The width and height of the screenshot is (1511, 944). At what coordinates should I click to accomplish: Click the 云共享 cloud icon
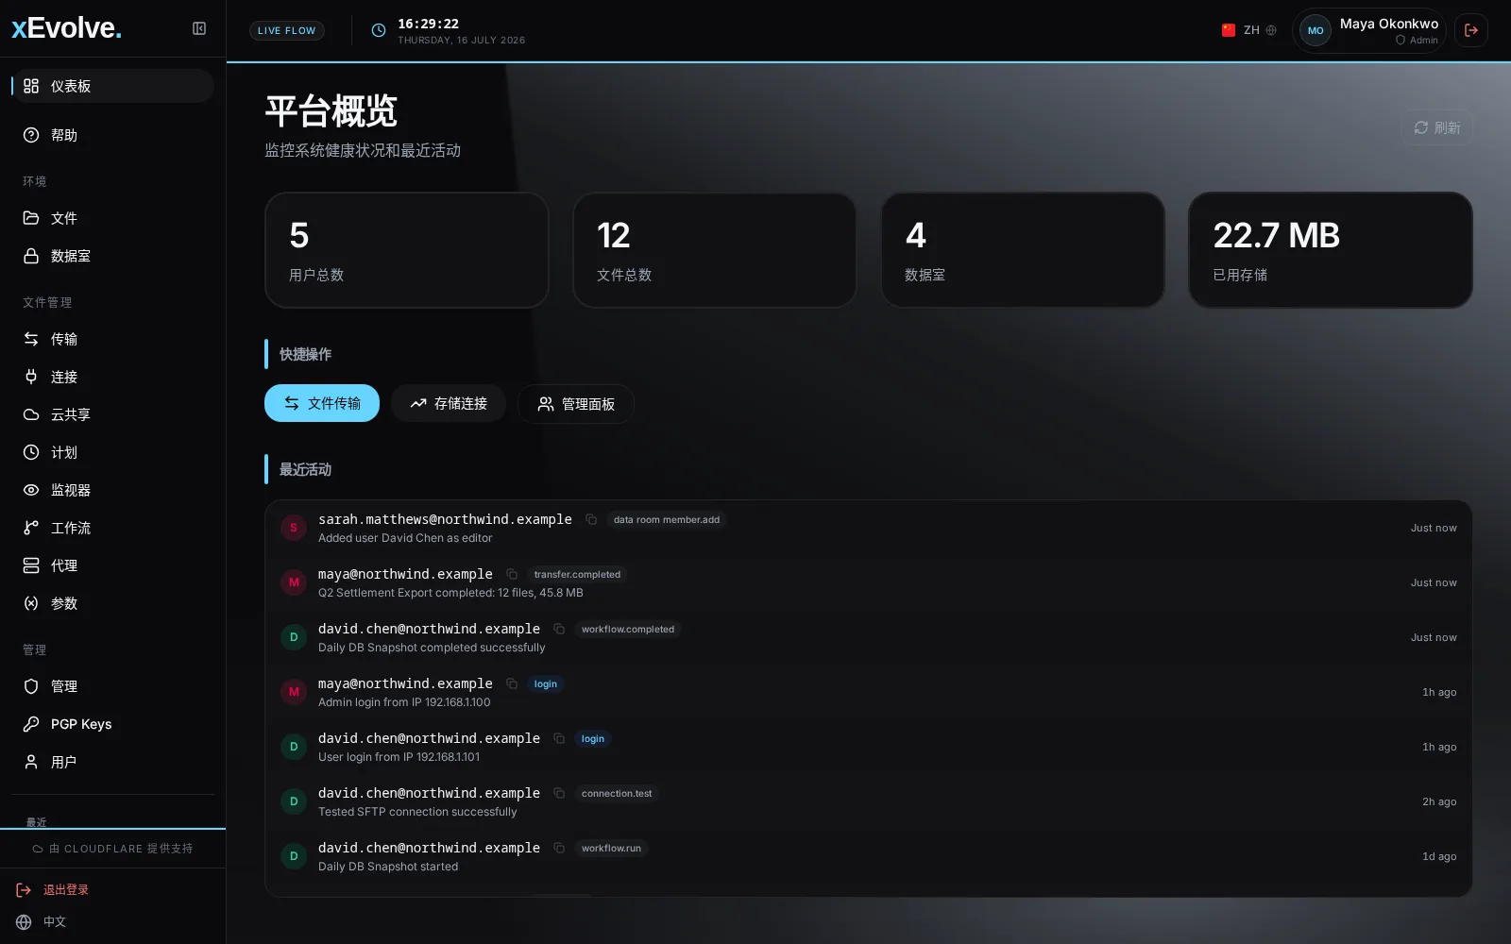tap(31, 414)
